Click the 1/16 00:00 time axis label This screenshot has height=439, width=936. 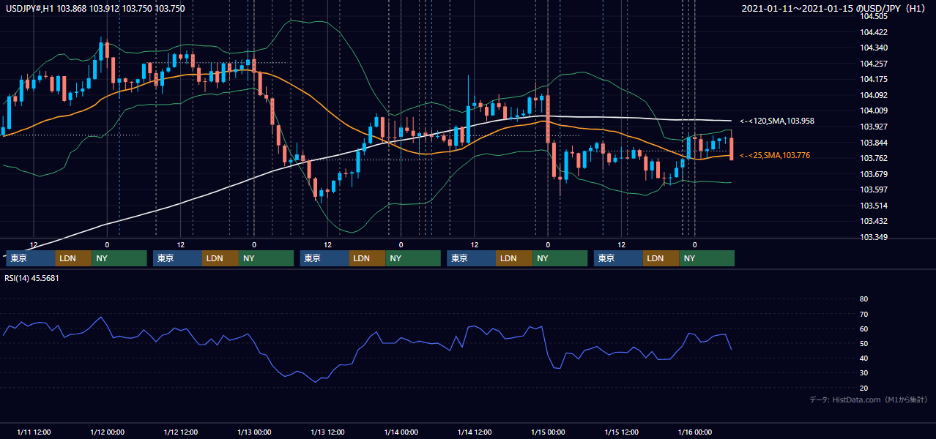point(696,432)
